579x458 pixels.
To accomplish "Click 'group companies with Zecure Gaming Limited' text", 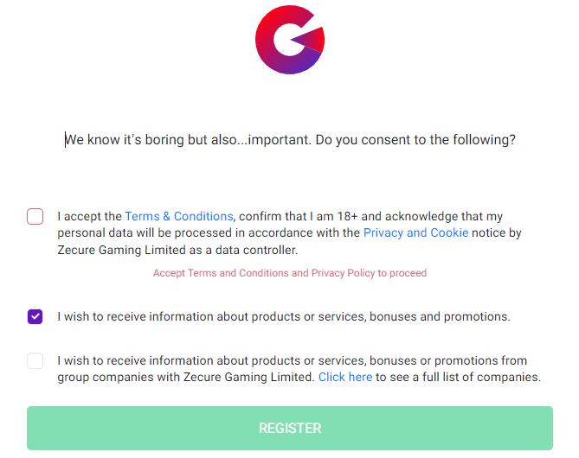I will pos(186,377).
